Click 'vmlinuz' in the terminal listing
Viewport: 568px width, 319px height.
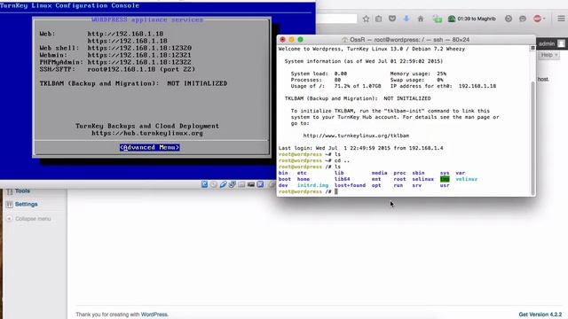tap(466, 179)
